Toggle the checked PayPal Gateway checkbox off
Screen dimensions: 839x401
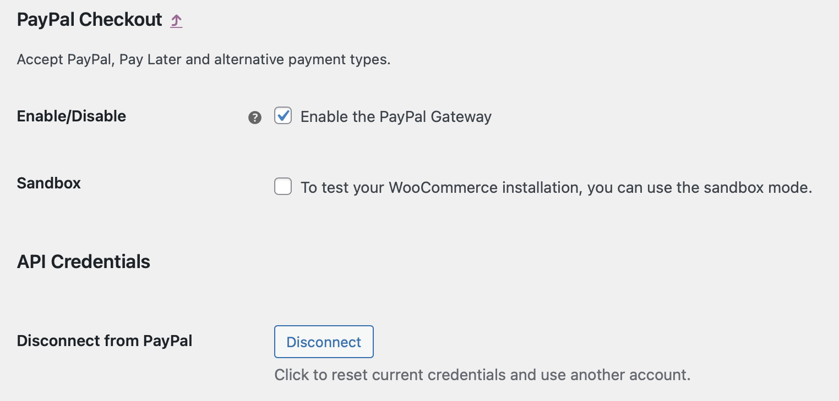tap(282, 116)
